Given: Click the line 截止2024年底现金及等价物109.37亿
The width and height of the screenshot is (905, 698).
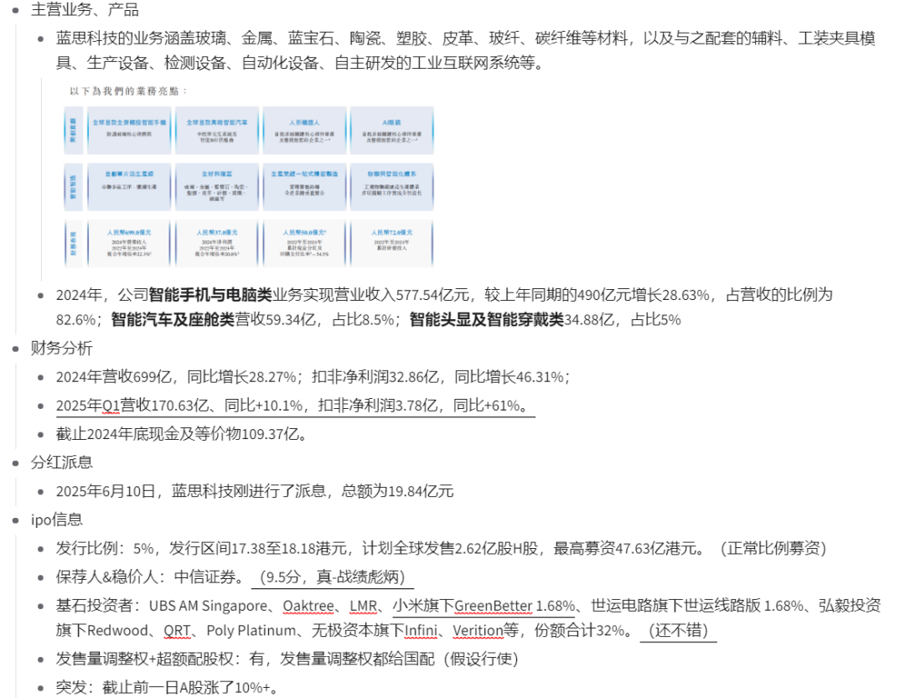Looking at the screenshot, I should coord(182,434).
